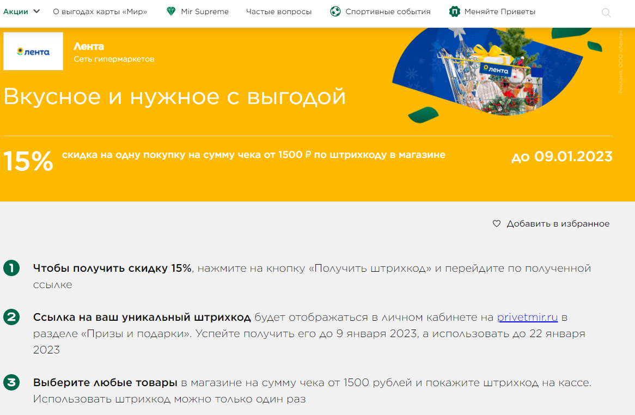Open the search magnifier icon
This screenshot has width=635, height=415.
tap(606, 13)
